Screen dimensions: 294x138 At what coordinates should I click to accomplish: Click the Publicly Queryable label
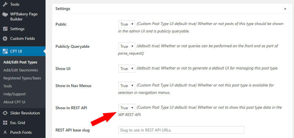coord(72,46)
